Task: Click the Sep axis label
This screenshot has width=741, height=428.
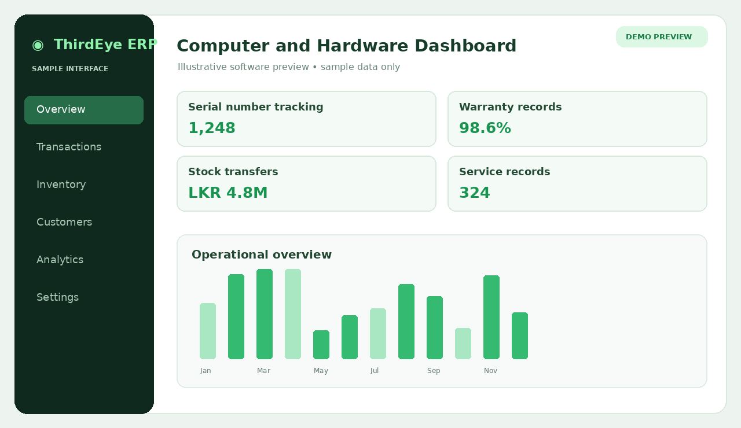Action: (x=434, y=371)
